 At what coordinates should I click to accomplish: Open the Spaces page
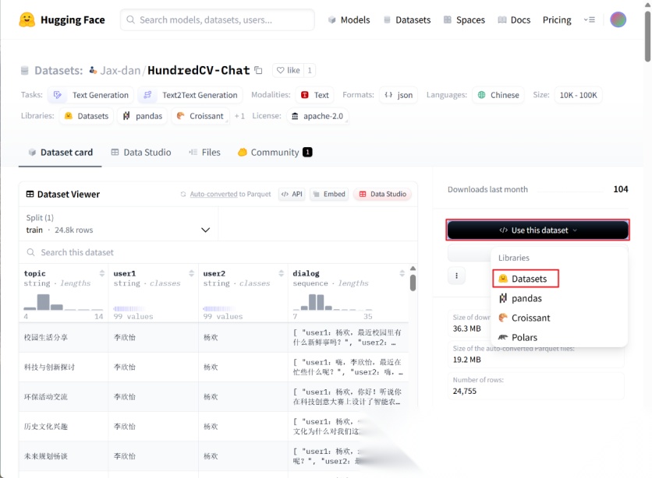pos(464,20)
